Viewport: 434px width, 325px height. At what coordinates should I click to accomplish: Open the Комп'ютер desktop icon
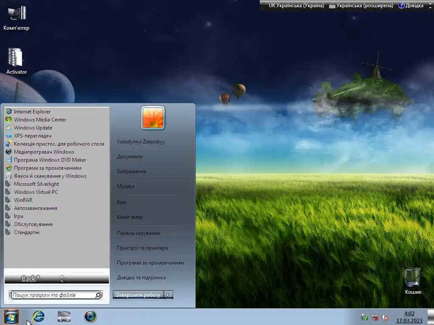tap(17, 18)
